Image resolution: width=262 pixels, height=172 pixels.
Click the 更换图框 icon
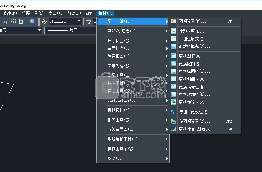point(173,56)
